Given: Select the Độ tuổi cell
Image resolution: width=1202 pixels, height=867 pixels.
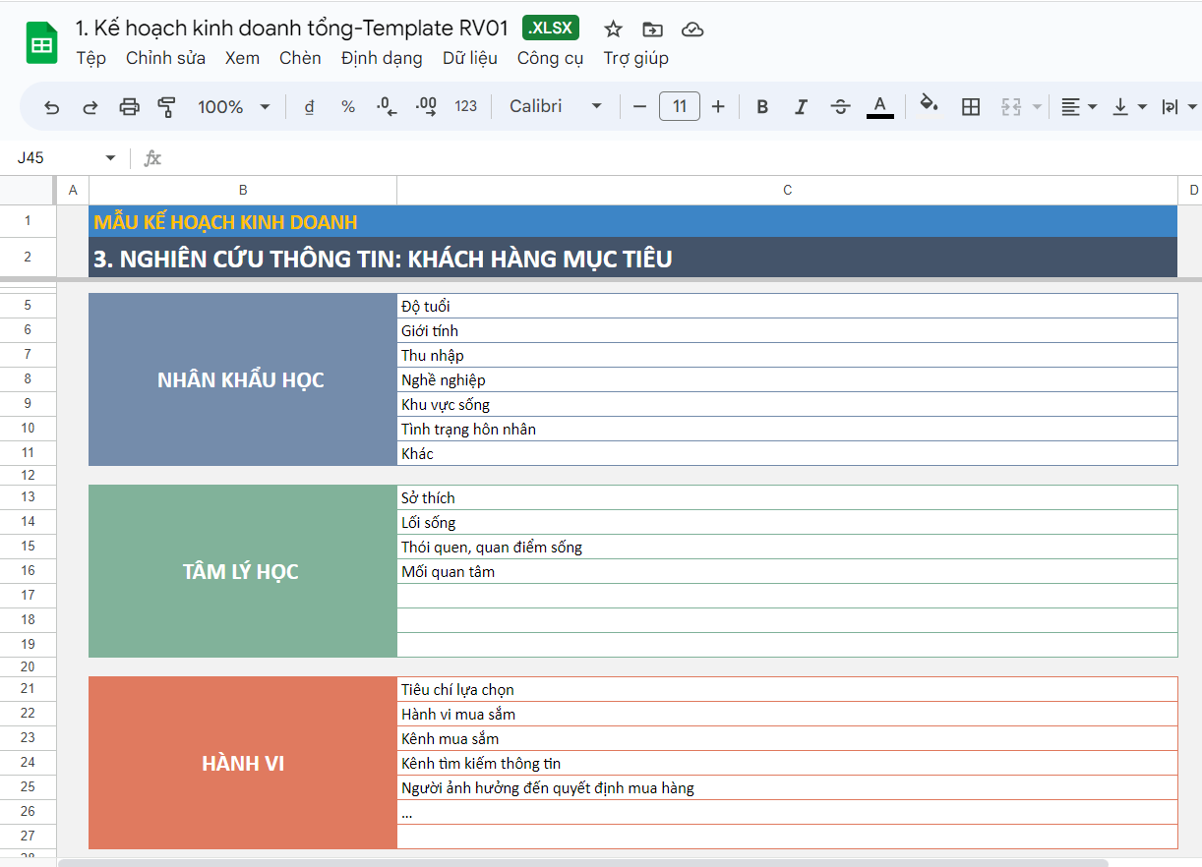Looking at the screenshot, I should 787,306.
